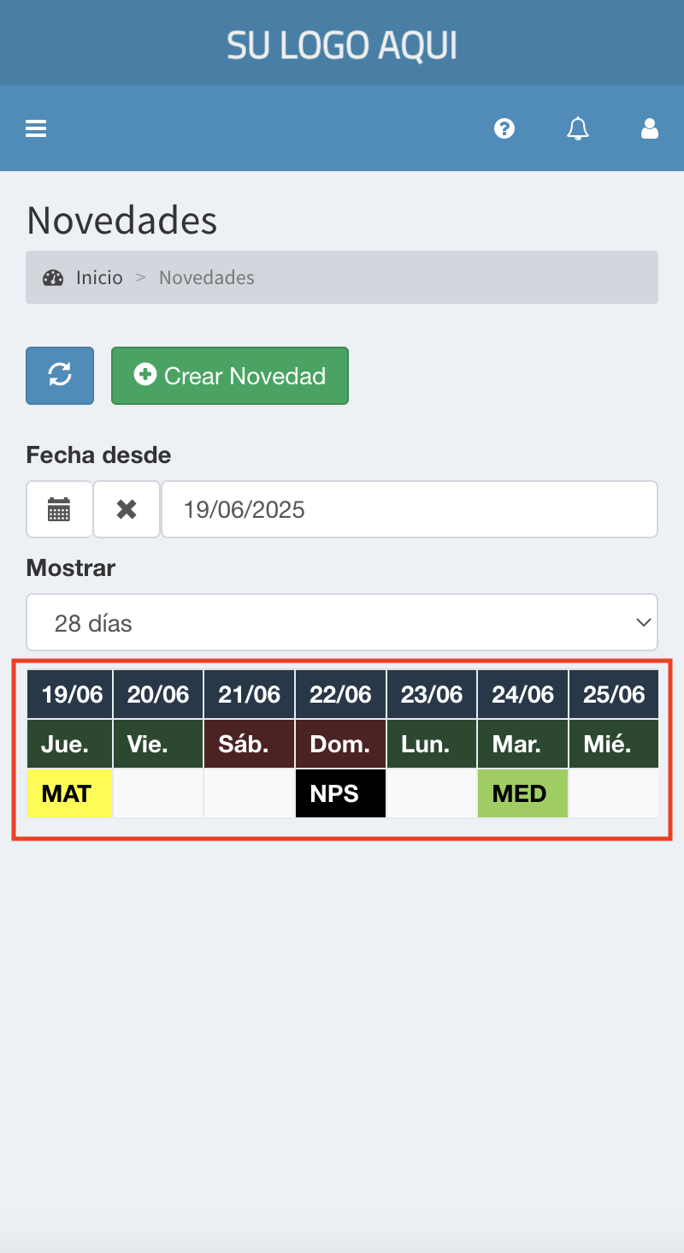
Task: Click the empty cell under Vie. 20/06
Action: 158,793
